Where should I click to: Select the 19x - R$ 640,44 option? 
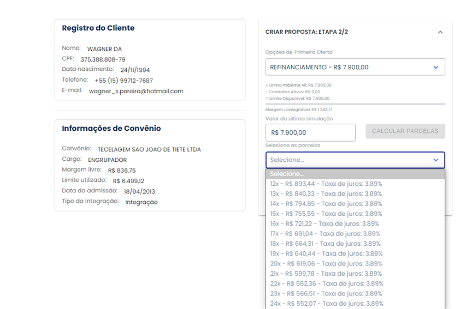pos(327,253)
